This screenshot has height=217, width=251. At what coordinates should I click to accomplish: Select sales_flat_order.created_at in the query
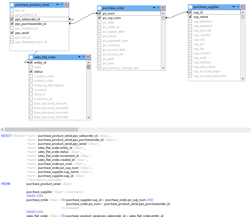coord(56,160)
